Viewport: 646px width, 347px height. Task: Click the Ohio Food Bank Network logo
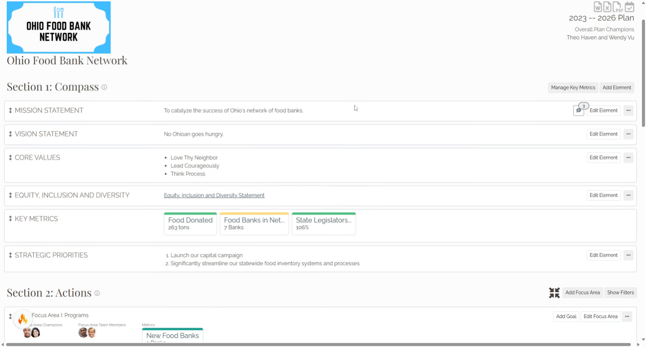[x=59, y=27]
